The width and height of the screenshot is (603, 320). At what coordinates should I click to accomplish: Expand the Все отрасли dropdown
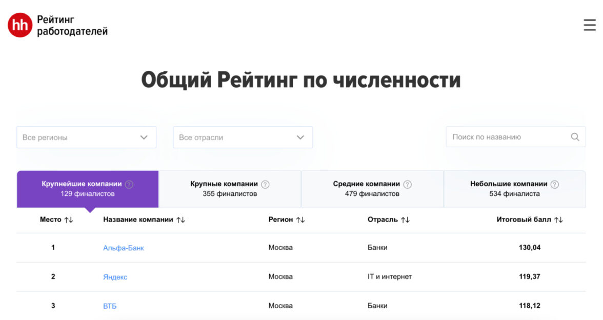tap(243, 137)
